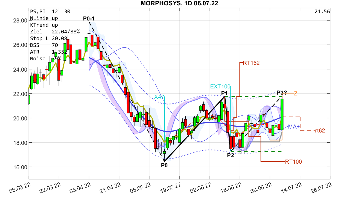The height and width of the screenshot is (199, 359).
Task: Click the X47 marker label
Action: point(159,97)
